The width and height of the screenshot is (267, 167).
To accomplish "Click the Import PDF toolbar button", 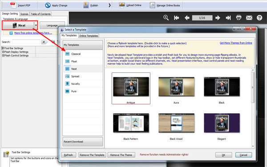I will click(20, 5).
